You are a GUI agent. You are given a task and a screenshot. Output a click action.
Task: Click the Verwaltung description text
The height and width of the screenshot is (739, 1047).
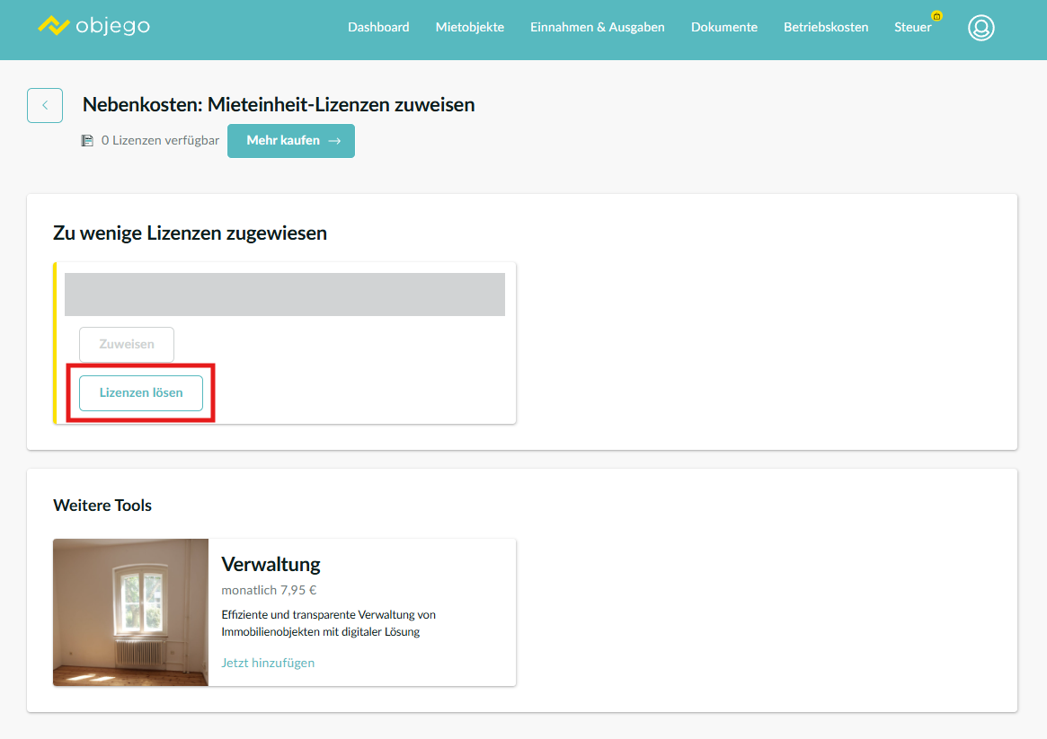coord(328,623)
